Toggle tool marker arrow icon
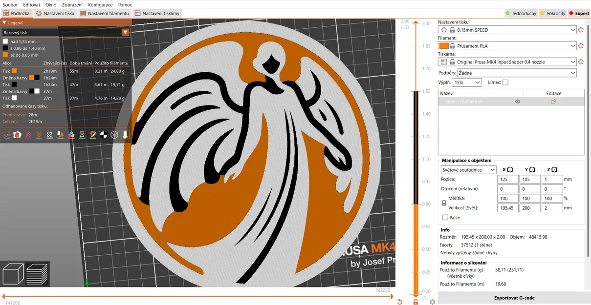591x305 pixels. tap(125, 135)
